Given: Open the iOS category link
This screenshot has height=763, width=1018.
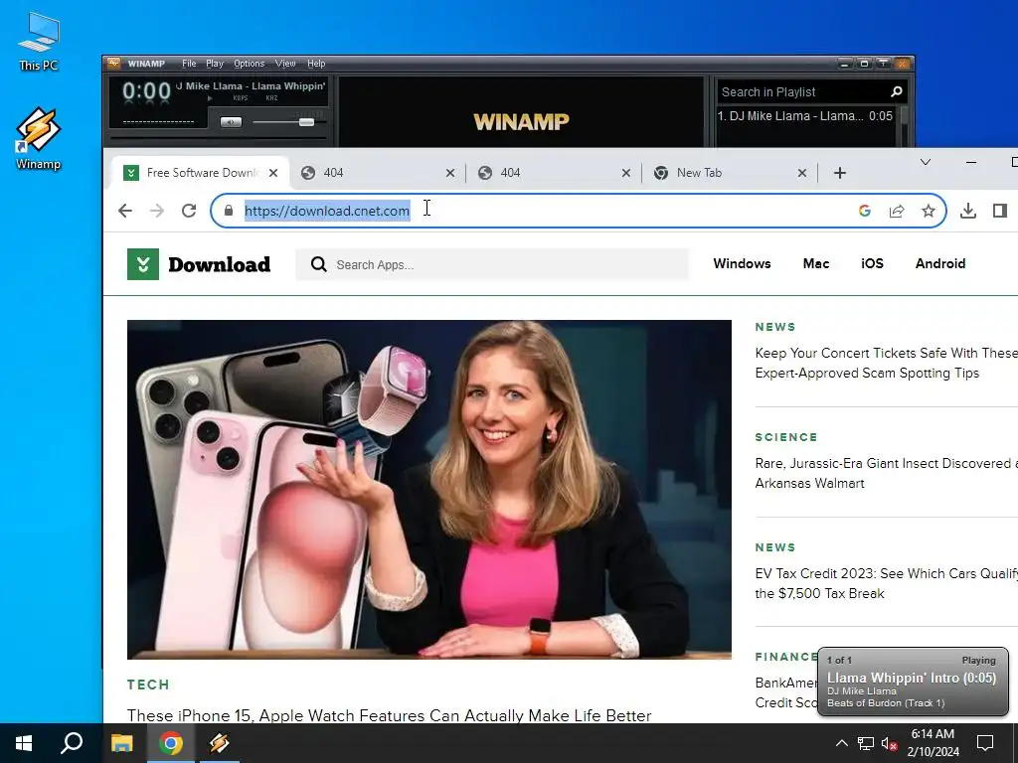Looking at the screenshot, I should click(872, 263).
